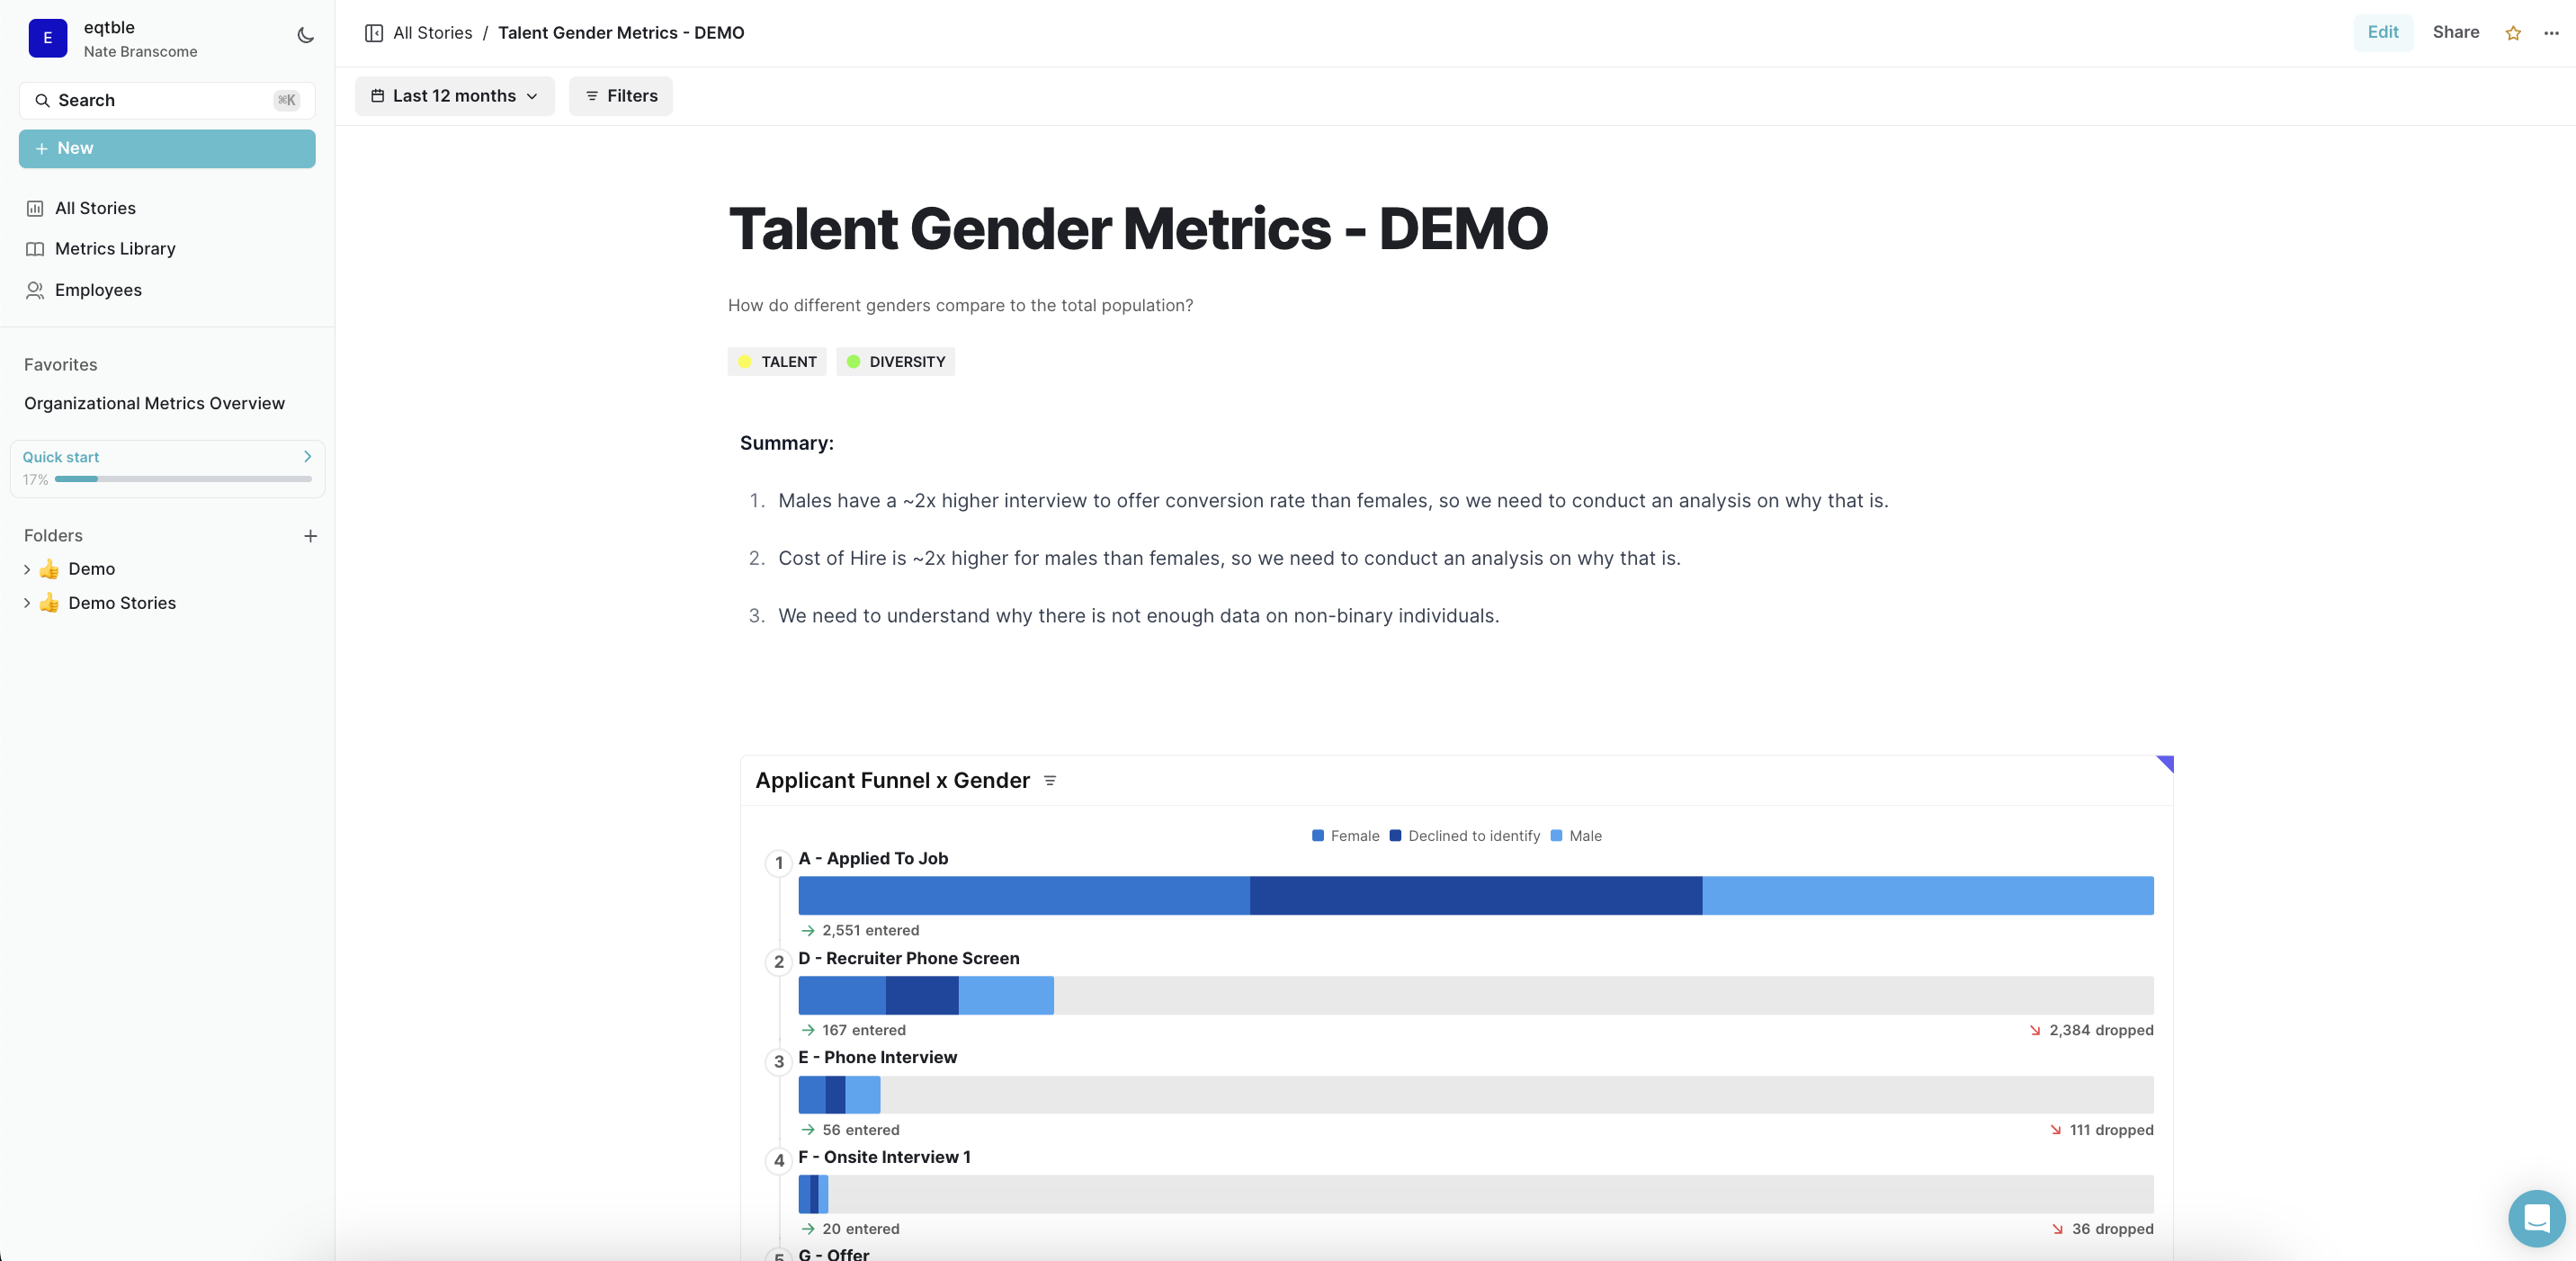Toggle Declined to identify legend series
The image size is (2576, 1261).
1465,836
